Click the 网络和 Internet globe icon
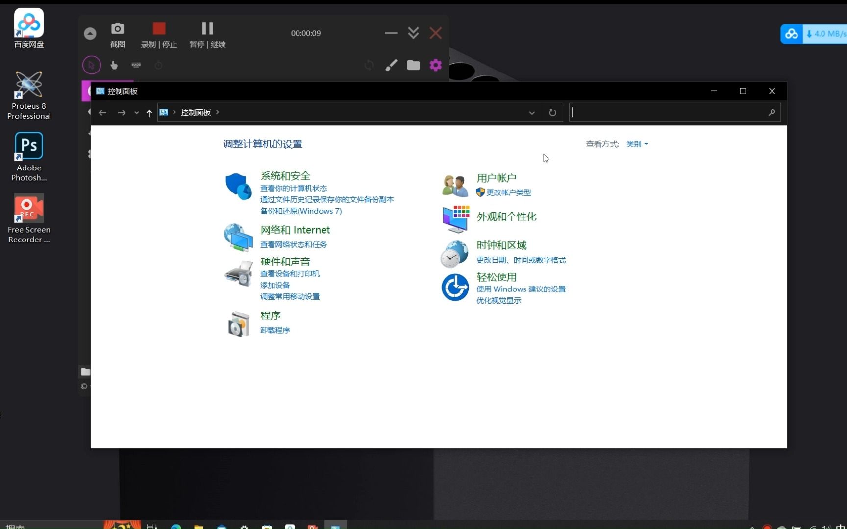The width and height of the screenshot is (847, 529). [x=238, y=238]
